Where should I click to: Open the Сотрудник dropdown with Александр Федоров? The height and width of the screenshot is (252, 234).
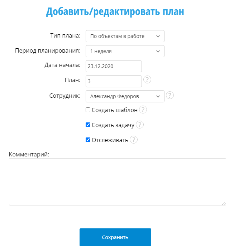click(x=125, y=96)
